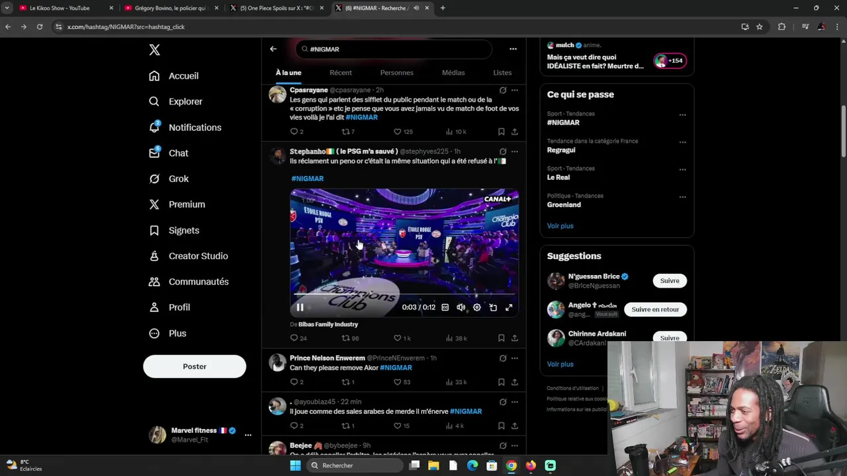Open Chat in sidebar
Image resolution: width=847 pixels, height=476 pixels.
169,153
